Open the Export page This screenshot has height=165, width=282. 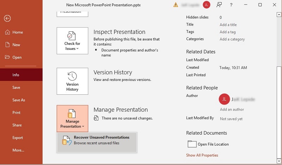(x=21, y=137)
